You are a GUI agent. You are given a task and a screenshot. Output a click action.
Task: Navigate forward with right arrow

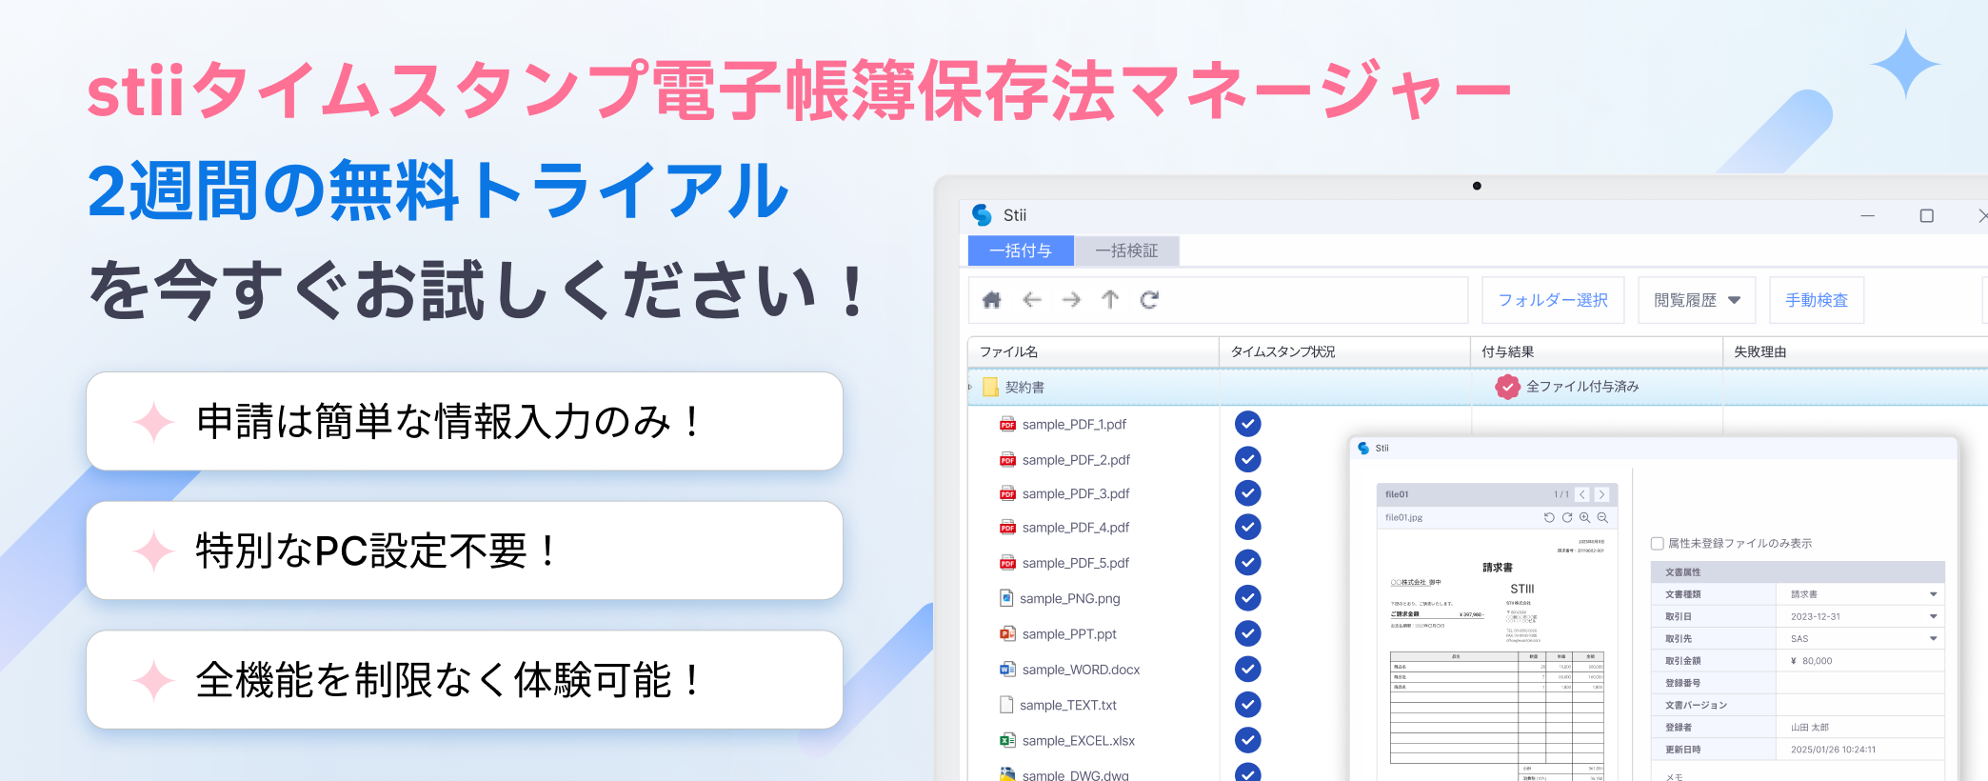click(x=1071, y=300)
